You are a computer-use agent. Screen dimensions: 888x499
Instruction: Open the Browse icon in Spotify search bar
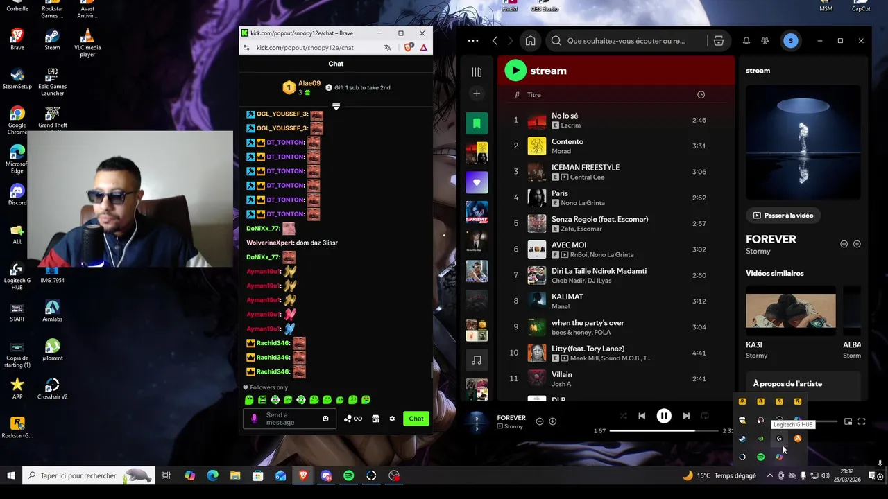pos(719,41)
